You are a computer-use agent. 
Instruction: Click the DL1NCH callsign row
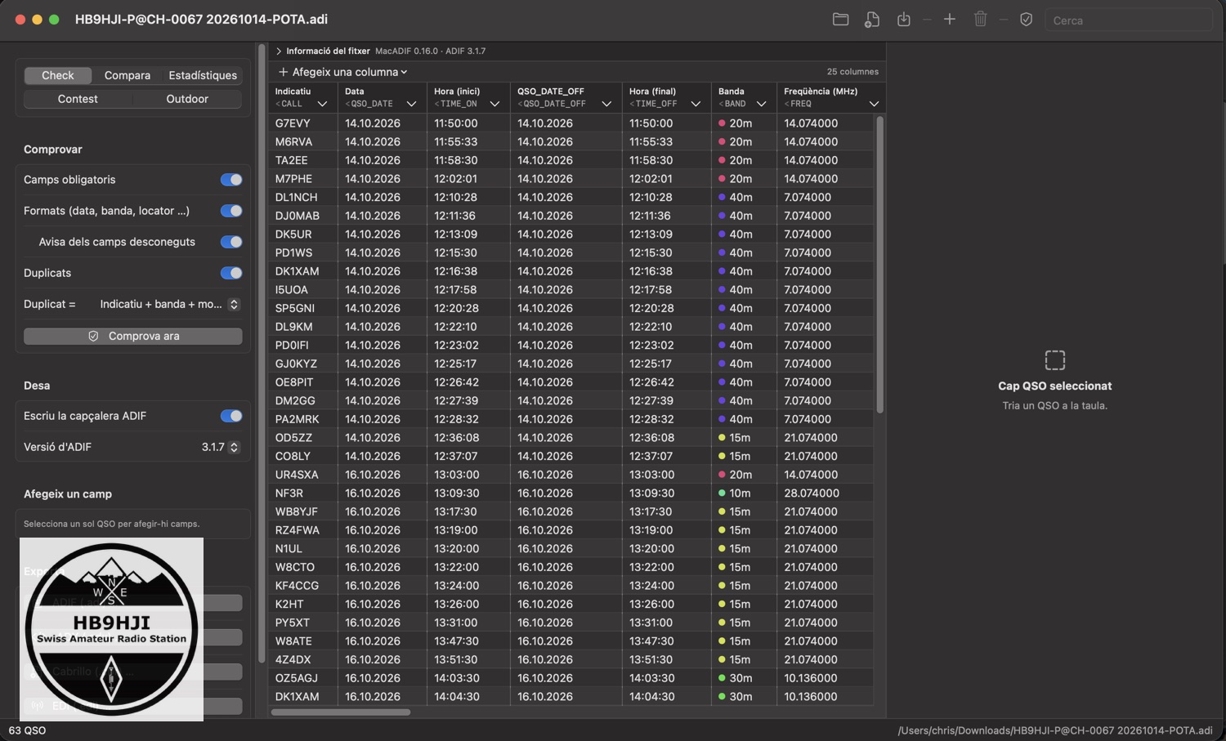(x=296, y=197)
